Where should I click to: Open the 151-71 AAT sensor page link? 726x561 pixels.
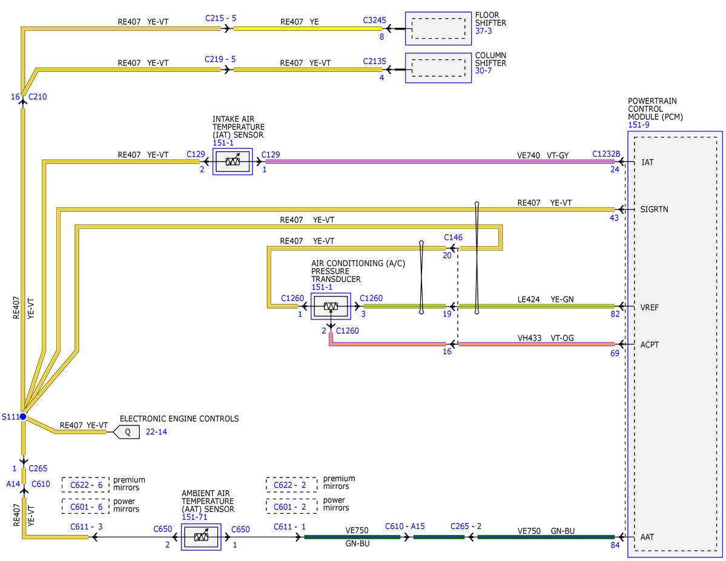coord(194,517)
